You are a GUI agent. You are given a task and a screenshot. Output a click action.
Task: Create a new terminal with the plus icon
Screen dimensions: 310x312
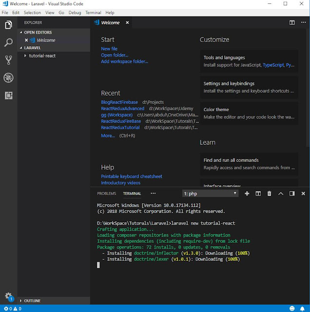(247, 194)
